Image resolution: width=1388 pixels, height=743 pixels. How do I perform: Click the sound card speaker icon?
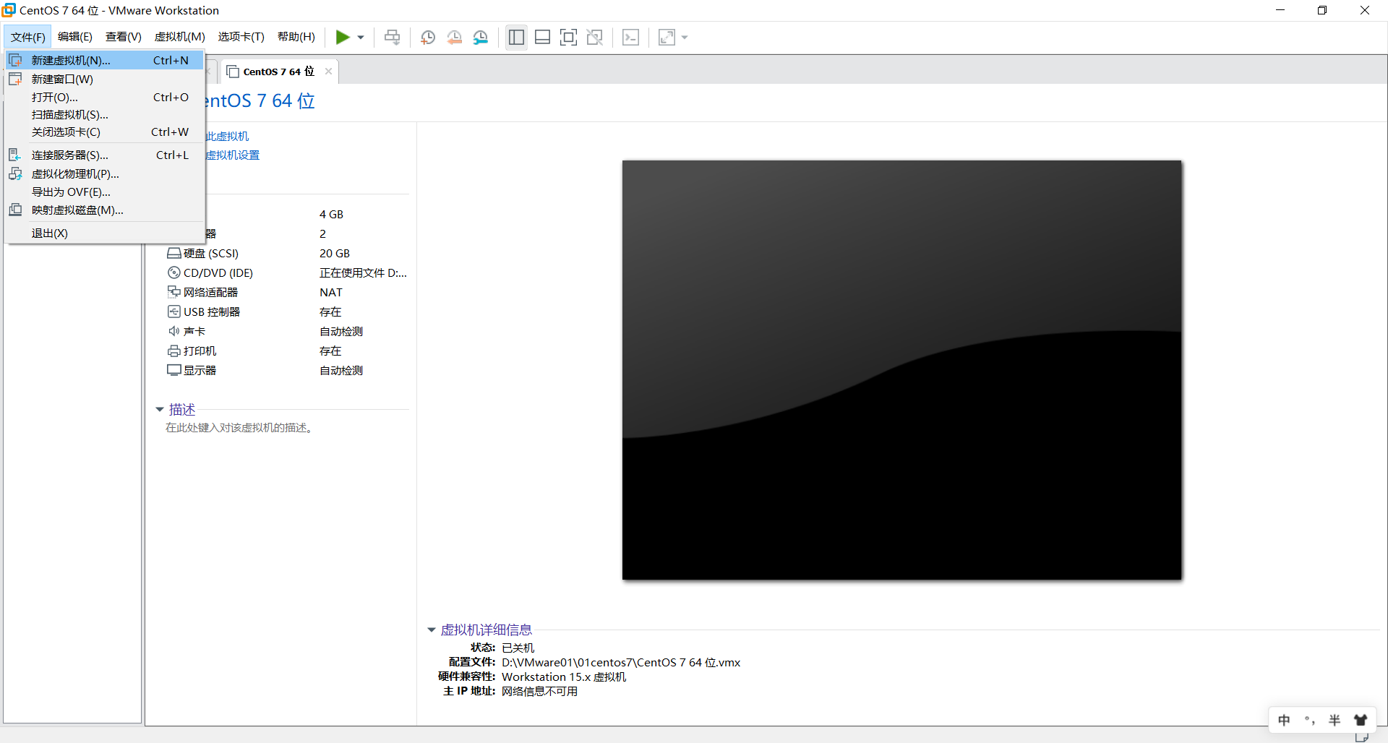pyautogui.click(x=173, y=331)
